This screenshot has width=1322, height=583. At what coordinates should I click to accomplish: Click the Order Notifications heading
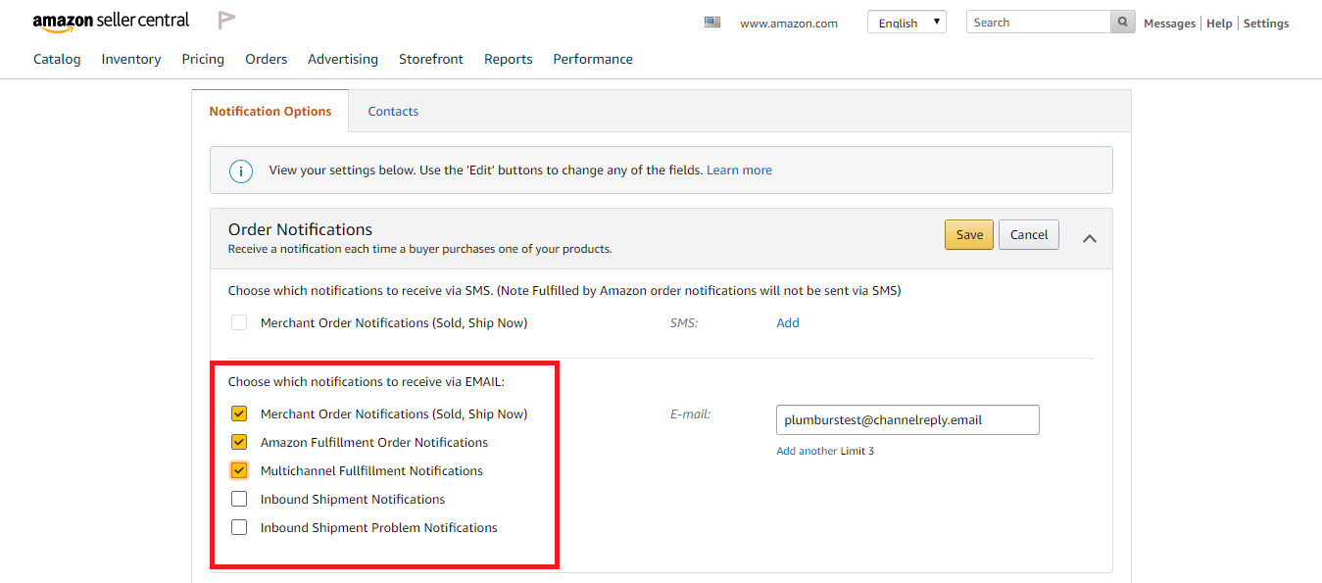tap(300, 229)
